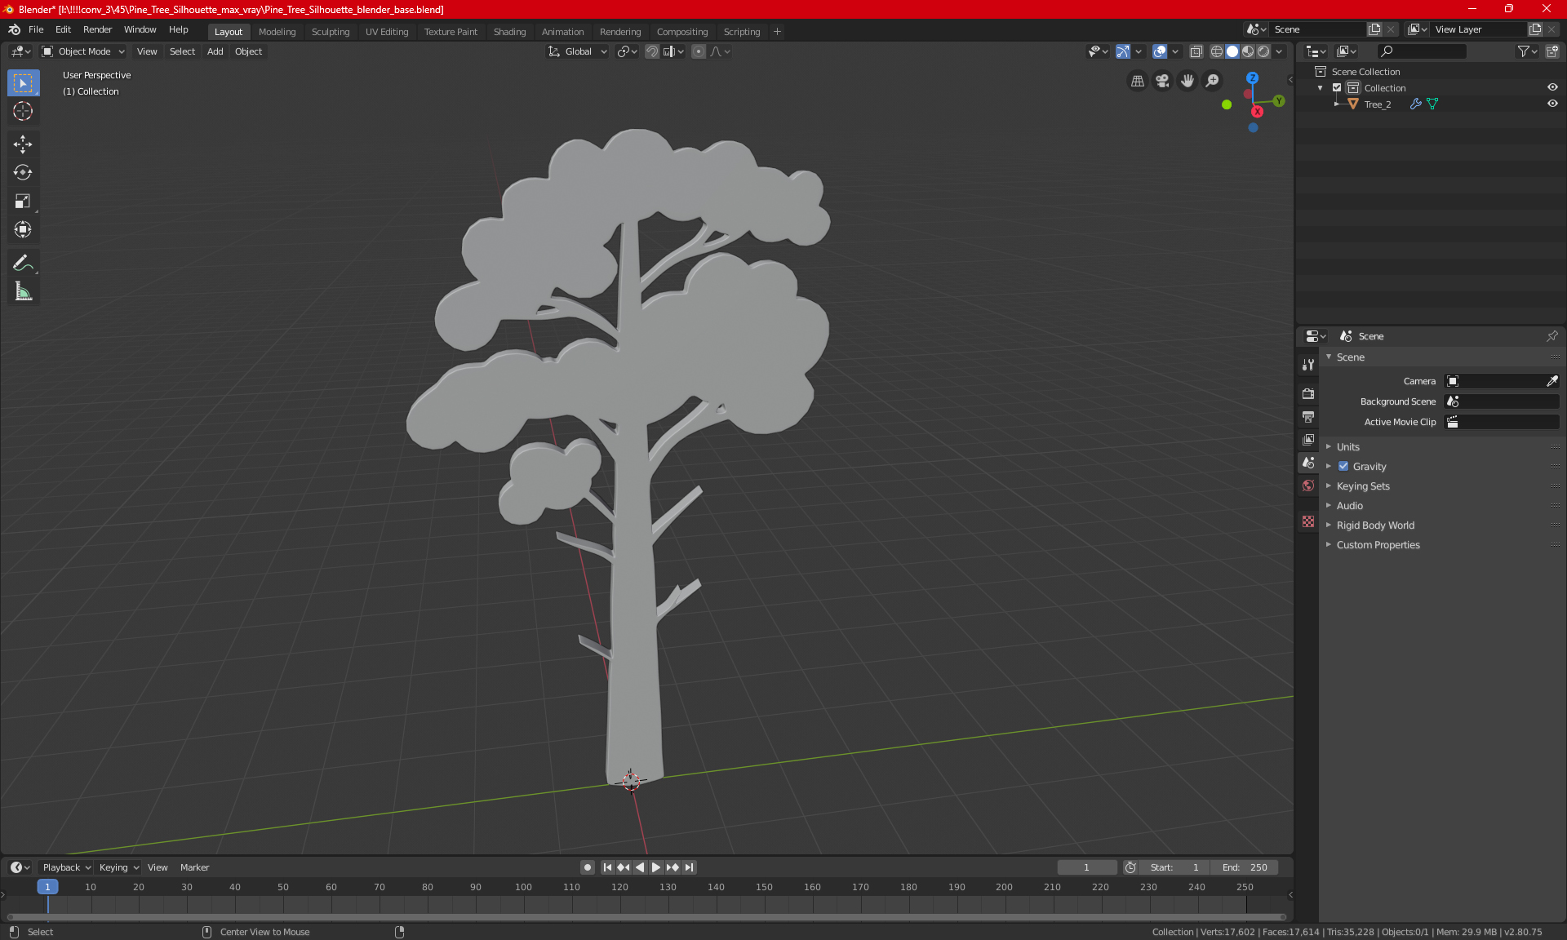Open Global transform orientation dropdown

click(x=578, y=51)
